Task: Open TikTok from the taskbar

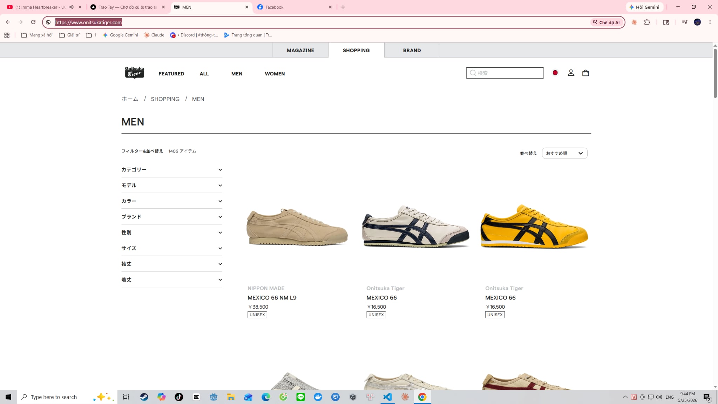Action: pyautogui.click(x=179, y=397)
